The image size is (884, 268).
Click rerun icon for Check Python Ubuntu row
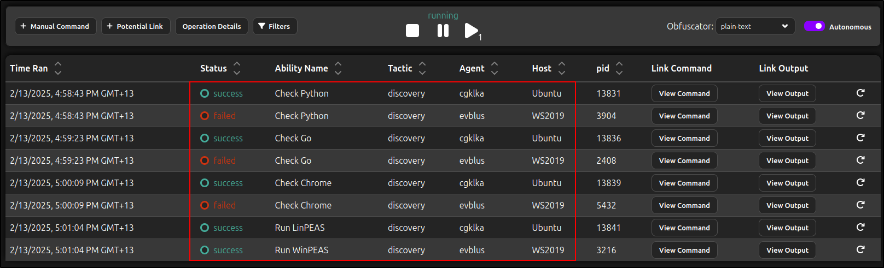860,93
